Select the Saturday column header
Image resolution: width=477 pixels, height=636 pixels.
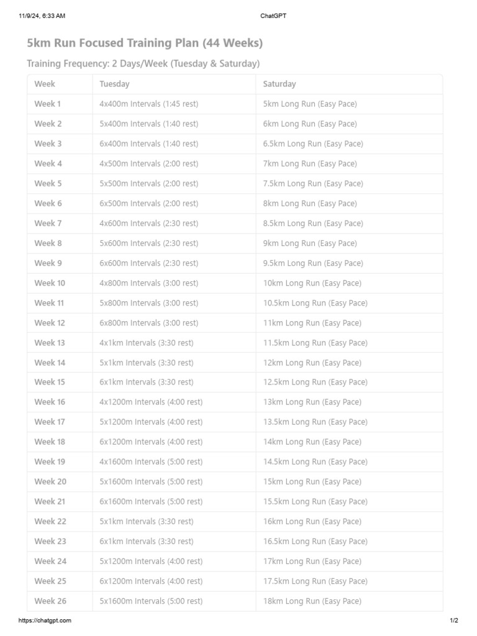tap(279, 84)
